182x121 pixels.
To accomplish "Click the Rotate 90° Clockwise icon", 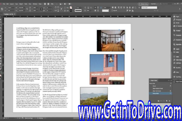I will (x=55, y=8).
